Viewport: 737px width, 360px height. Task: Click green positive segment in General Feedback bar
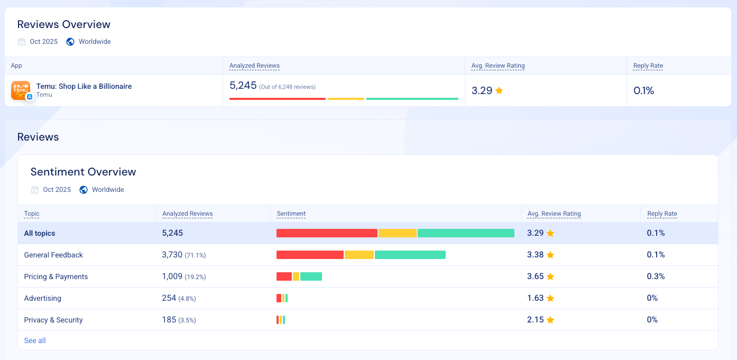(410, 255)
